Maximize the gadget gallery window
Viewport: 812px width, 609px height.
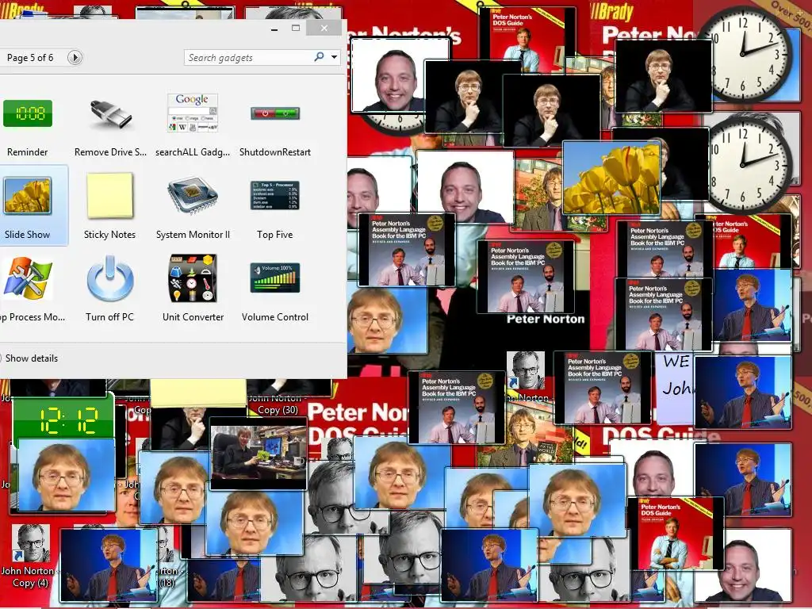point(296,29)
